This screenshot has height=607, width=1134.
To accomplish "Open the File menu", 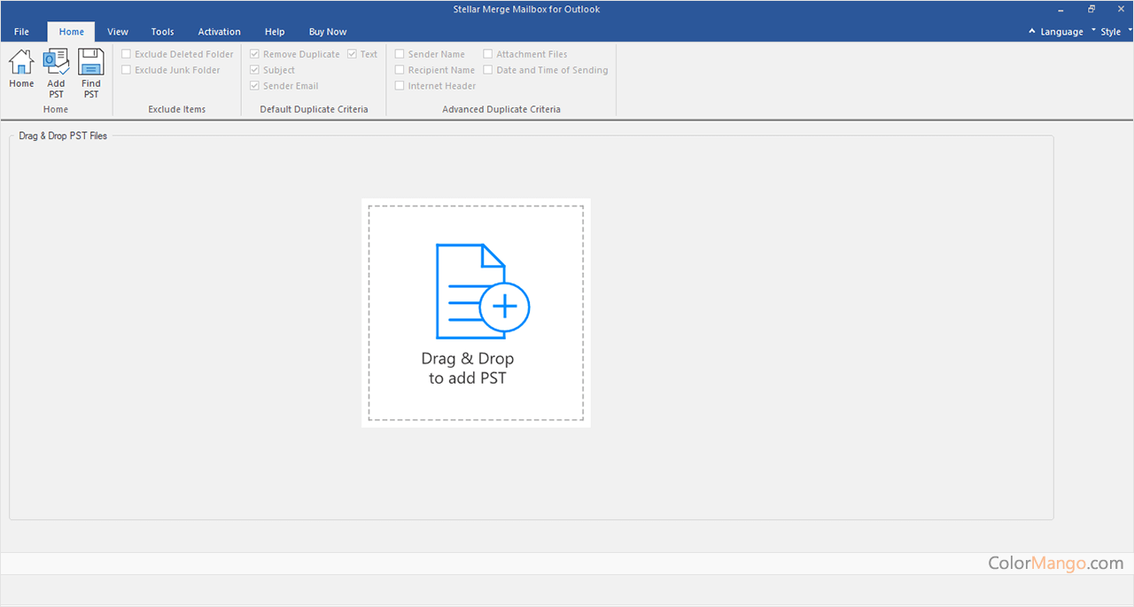I will pos(21,32).
